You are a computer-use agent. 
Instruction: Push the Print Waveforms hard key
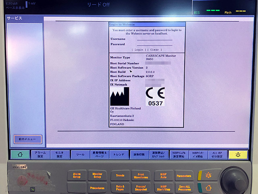point(141,176)
